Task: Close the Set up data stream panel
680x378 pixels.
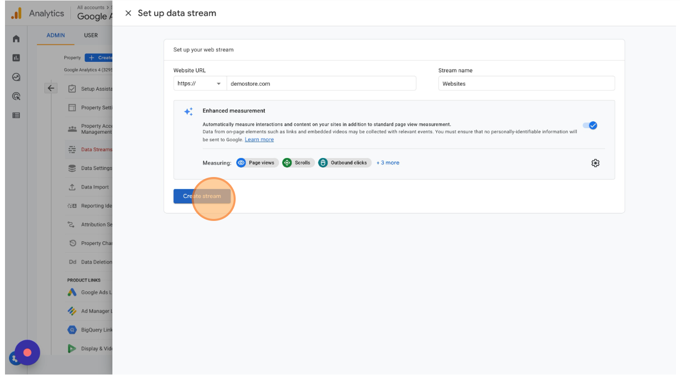Action: (x=128, y=13)
